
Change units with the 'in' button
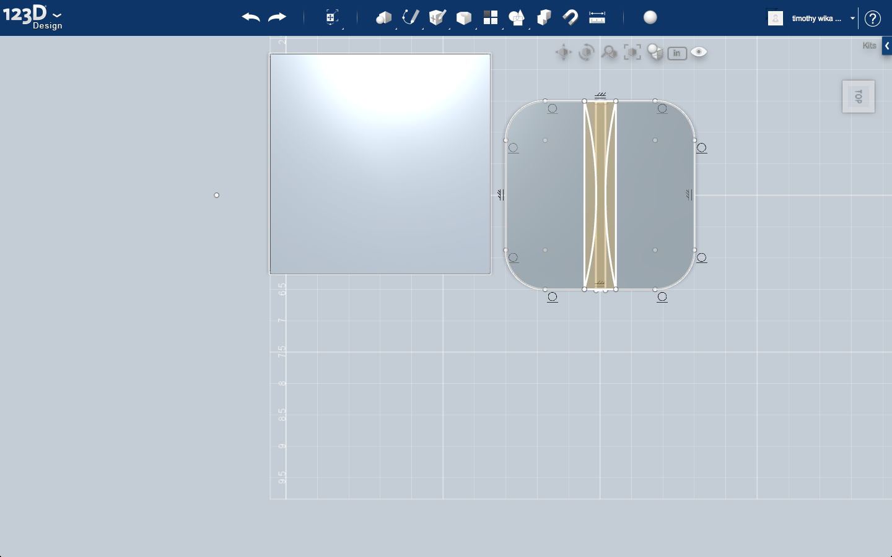pos(677,53)
